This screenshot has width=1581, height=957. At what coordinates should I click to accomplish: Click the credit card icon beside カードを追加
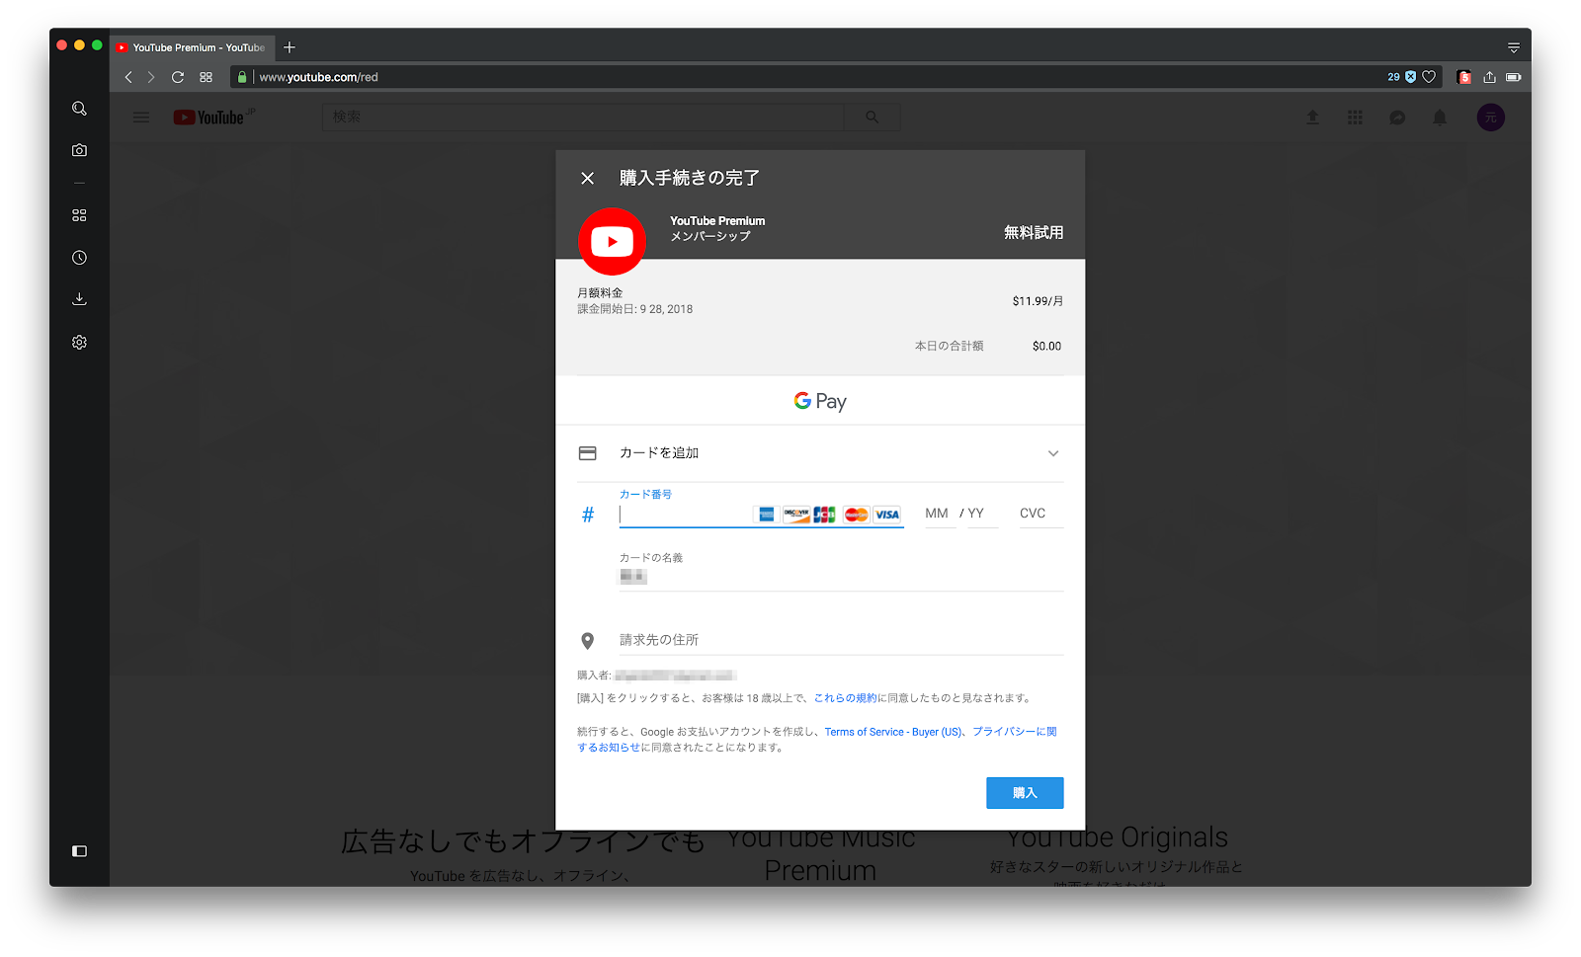coord(587,453)
